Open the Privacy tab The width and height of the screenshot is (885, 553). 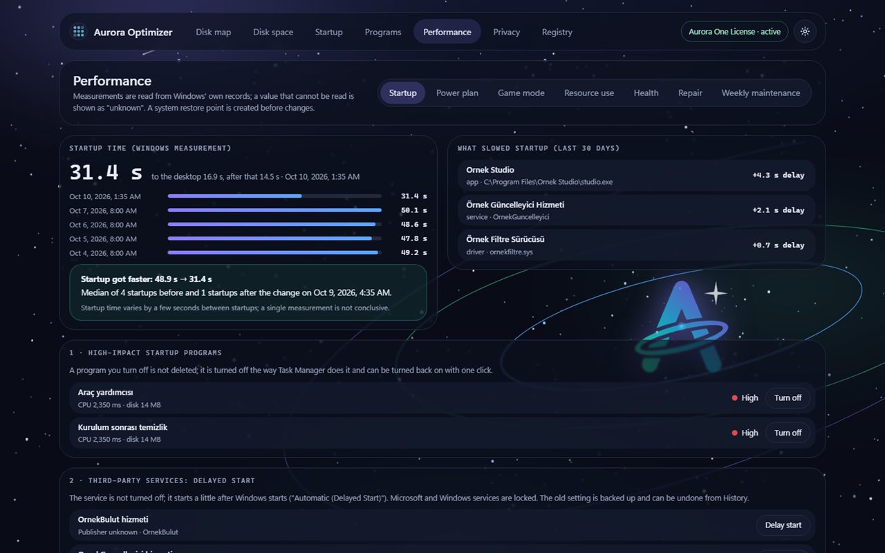point(507,32)
